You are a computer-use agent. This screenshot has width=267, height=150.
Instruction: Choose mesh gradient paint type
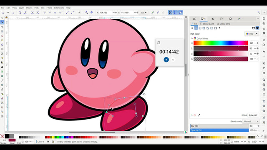[x=208, y=28]
